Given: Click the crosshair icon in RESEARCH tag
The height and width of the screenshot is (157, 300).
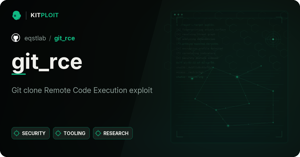Looking at the screenshot, I should (98, 133).
